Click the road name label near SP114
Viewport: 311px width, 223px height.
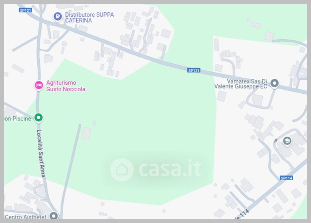242,214
